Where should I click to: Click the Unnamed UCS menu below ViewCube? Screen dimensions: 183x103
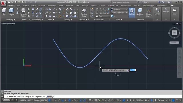[174, 43]
